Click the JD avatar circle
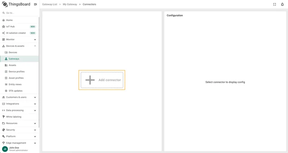The width and height of the screenshot is (288, 153). (5, 149)
